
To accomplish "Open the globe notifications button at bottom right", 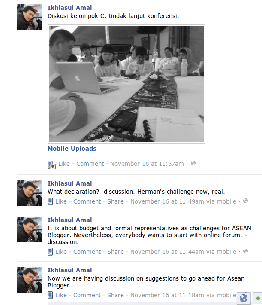I will pyautogui.click(x=244, y=298).
